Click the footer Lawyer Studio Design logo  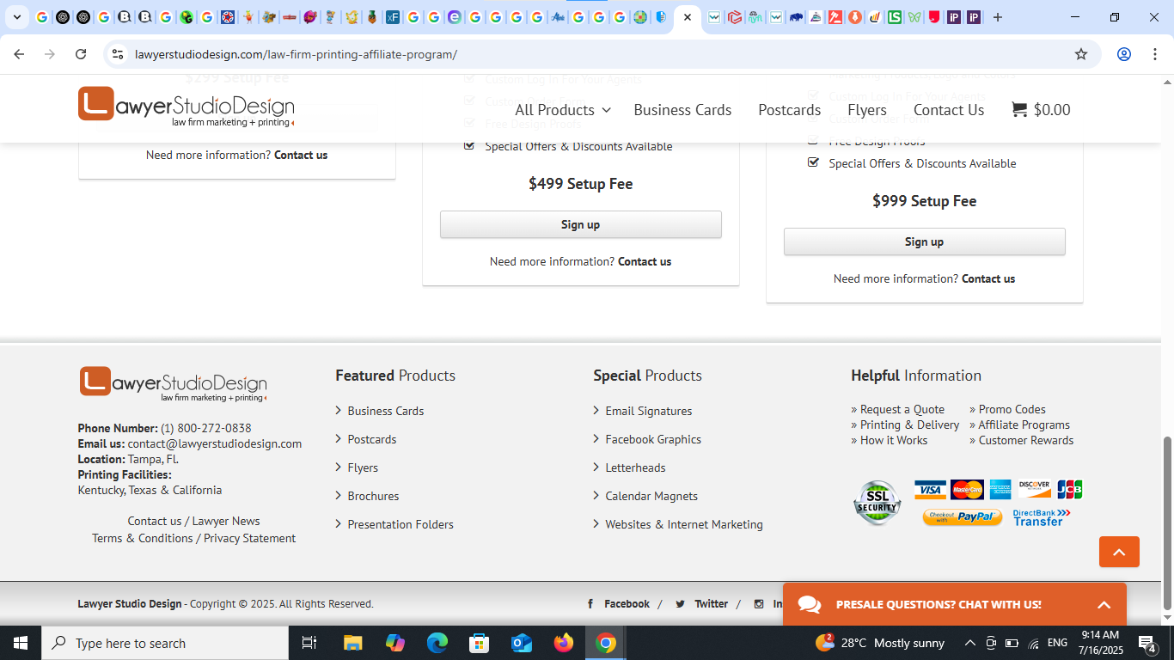(174, 384)
